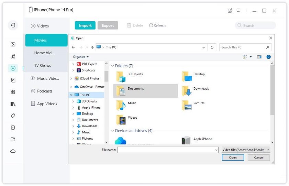This screenshot has height=186, width=289.
Task: Select Shortcuts in the navigation tree
Action: (x=88, y=70)
